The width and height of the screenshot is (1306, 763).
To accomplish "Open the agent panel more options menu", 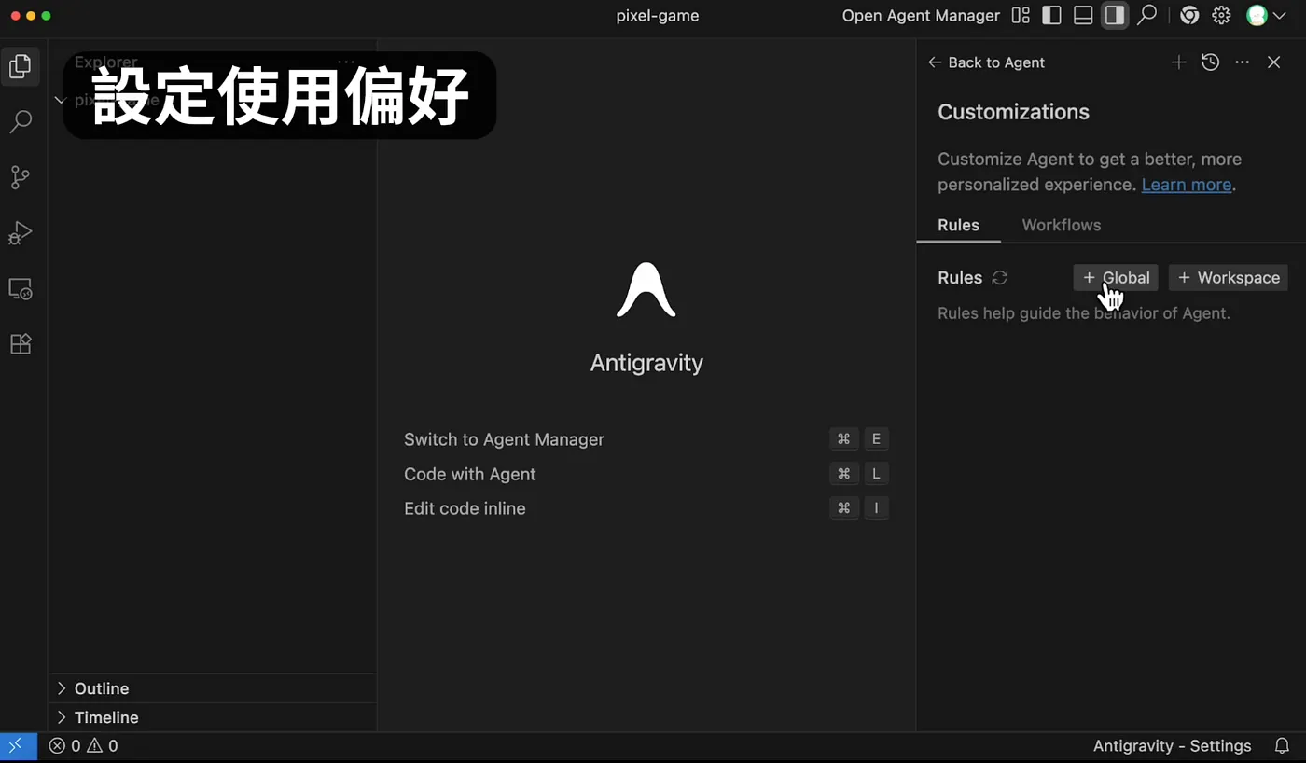I will 1242,62.
